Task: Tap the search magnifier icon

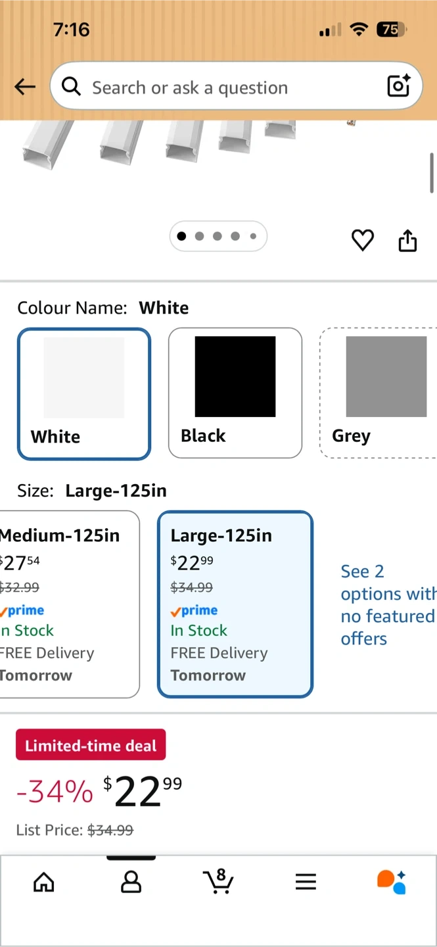Action: (x=71, y=86)
